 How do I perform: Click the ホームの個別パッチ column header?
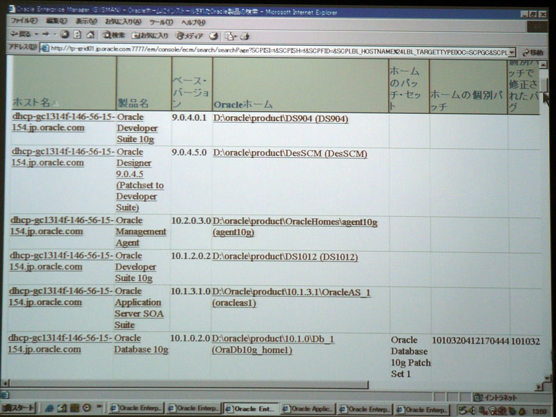(x=466, y=101)
